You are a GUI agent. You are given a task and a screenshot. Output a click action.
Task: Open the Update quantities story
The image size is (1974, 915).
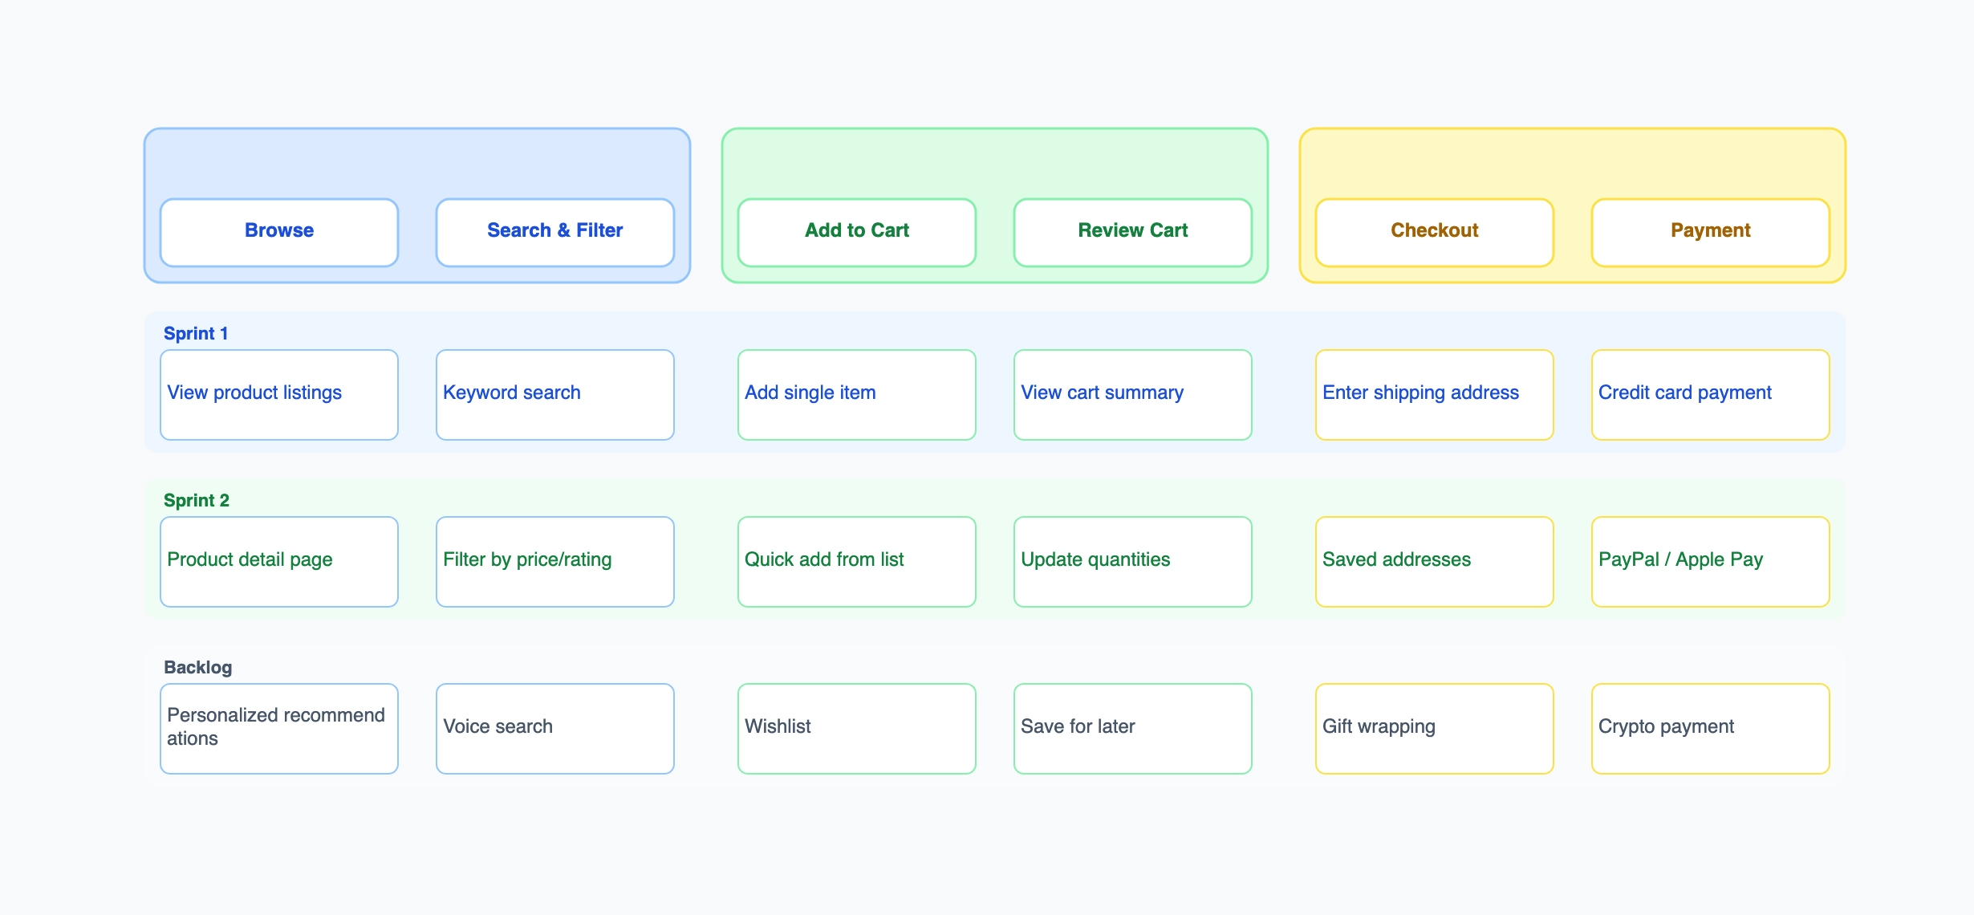(1132, 560)
